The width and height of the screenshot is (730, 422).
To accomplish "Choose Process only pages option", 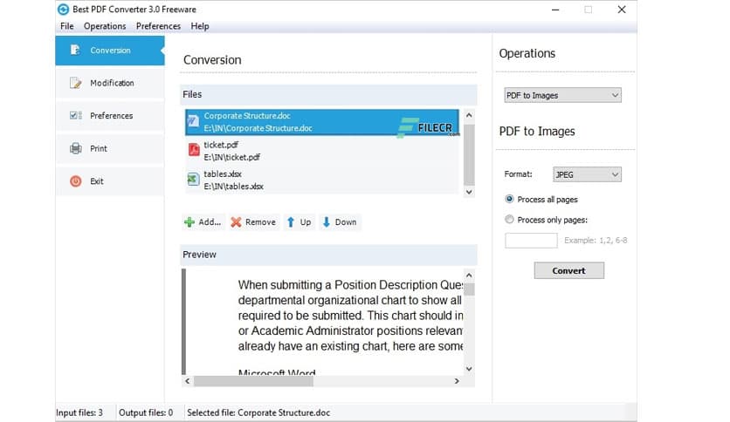I will coord(510,220).
